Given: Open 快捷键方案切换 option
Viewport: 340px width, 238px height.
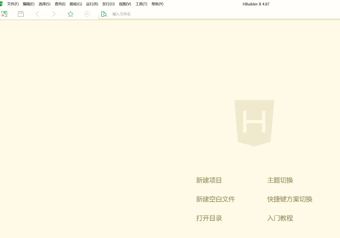Looking at the screenshot, I should pyautogui.click(x=290, y=199).
